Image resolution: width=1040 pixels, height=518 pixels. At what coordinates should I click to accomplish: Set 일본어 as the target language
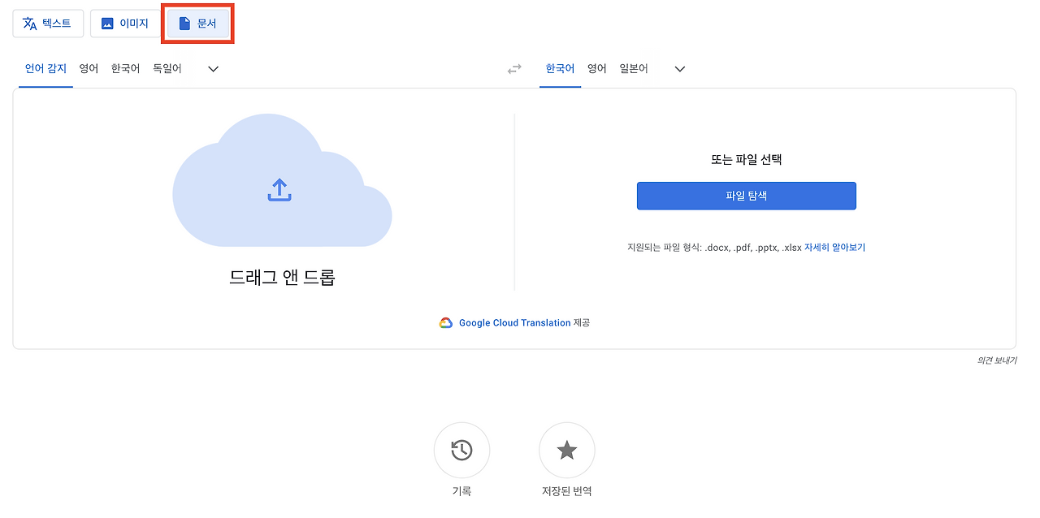[x=632, y=68]
